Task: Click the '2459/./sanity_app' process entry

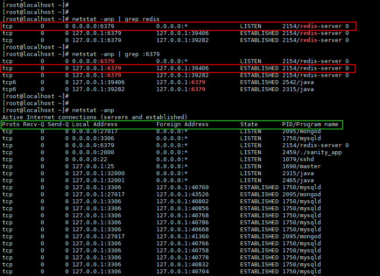Action: pos(312,152)
